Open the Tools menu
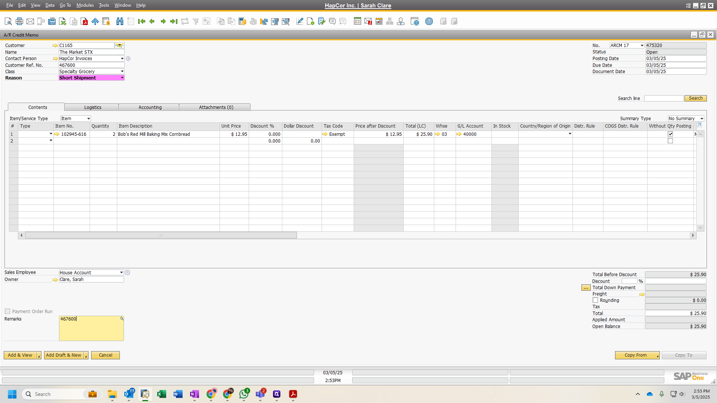The image size is (717, 403). click(104, 5)
